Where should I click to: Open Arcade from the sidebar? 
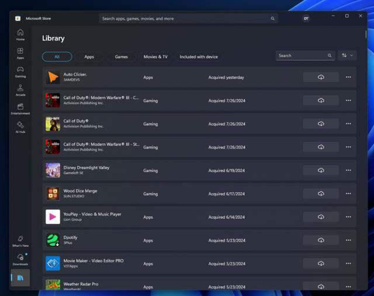[x=20, y=90]
